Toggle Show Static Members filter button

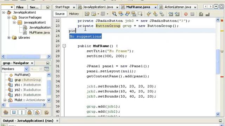22,112
